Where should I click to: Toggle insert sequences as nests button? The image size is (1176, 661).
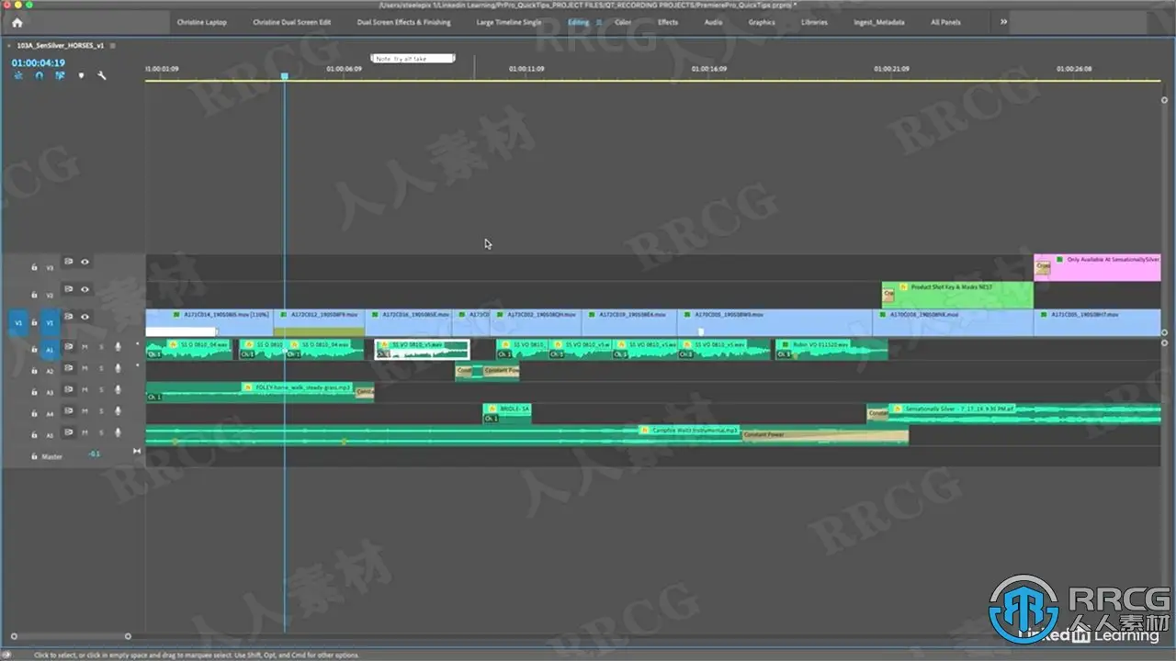pos(18,76)
